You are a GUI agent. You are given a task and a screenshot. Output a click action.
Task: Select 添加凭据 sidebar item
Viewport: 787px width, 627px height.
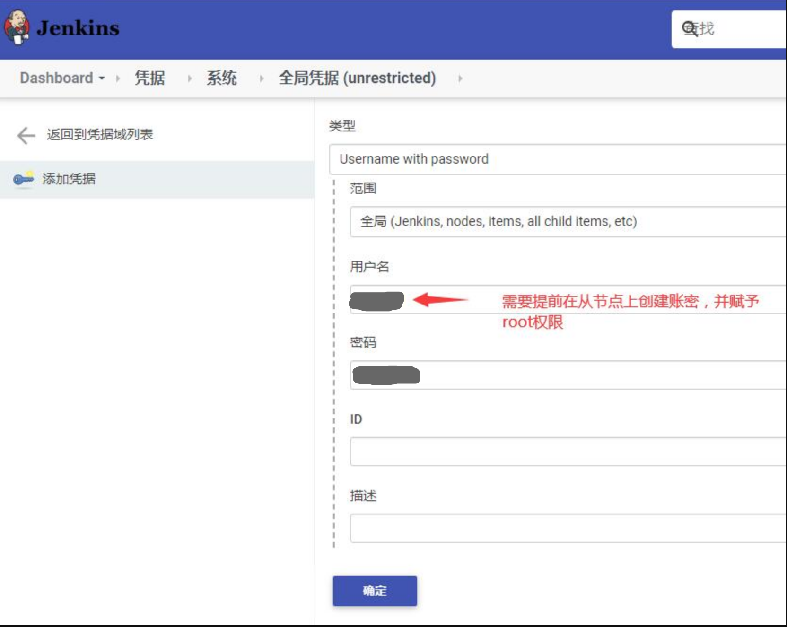click(157, 179)
